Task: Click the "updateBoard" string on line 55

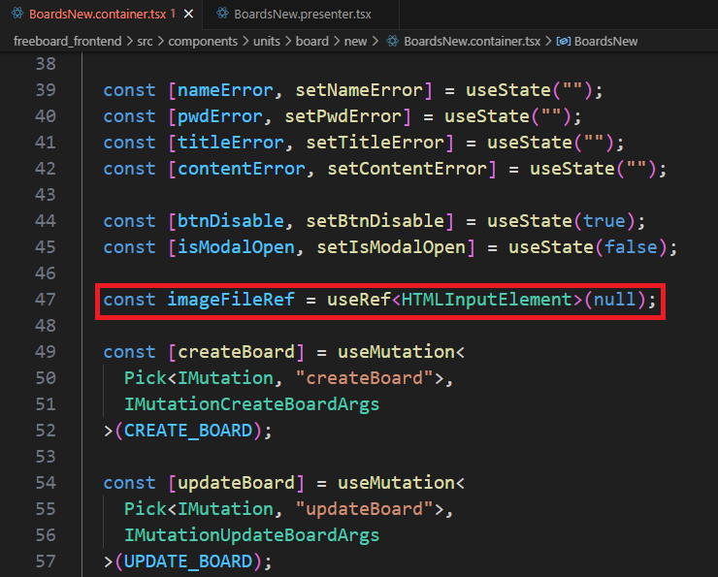Action: (x=364, y=508)
